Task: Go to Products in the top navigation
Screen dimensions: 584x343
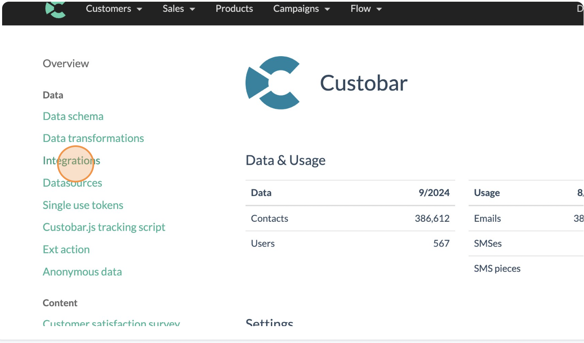Action: 234,9
